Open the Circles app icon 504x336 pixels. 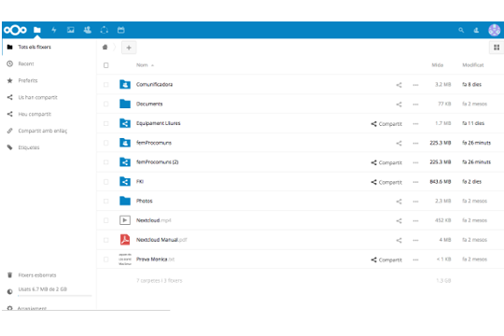tap(105, 30)
